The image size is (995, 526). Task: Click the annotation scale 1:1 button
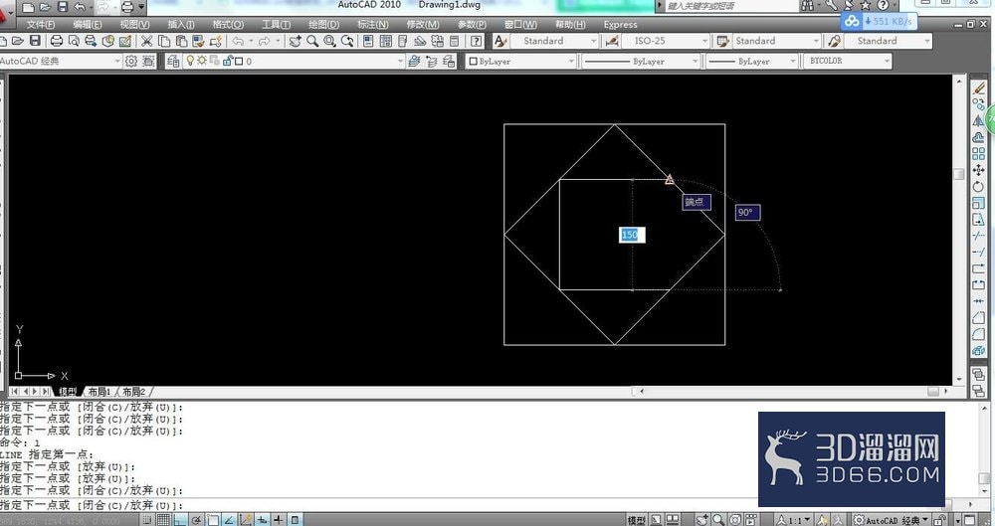(794, 520)
